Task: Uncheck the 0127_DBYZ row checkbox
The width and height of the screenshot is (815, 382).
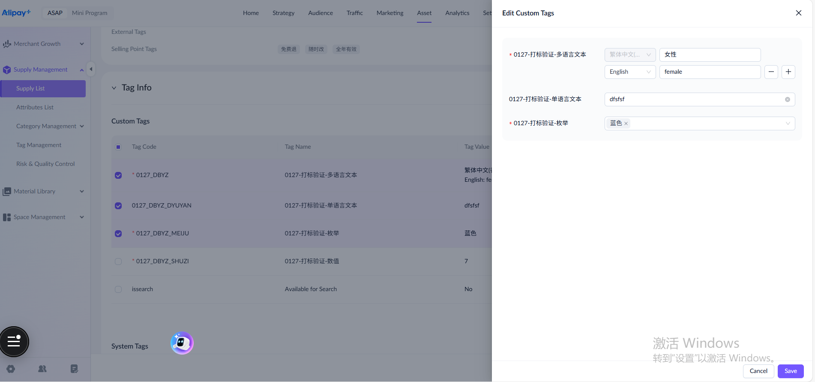Action: [x=118, y=175]
